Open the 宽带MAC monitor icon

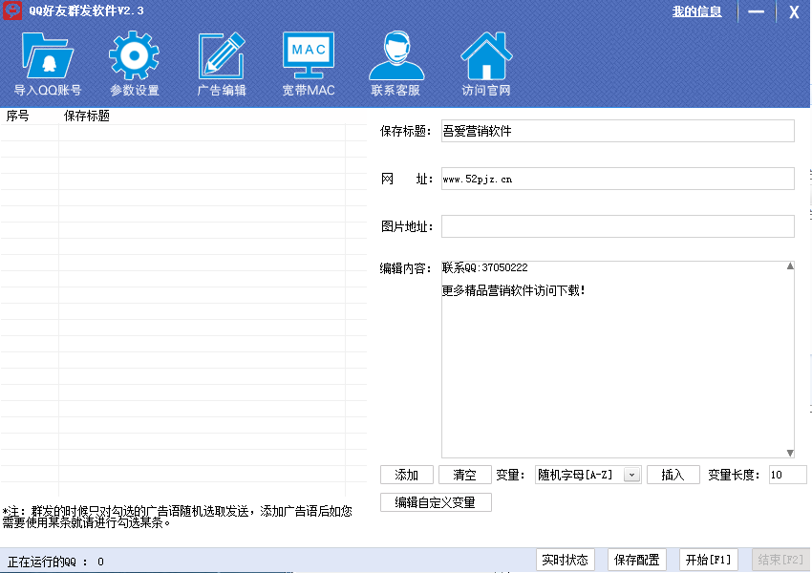click(309, 57)
